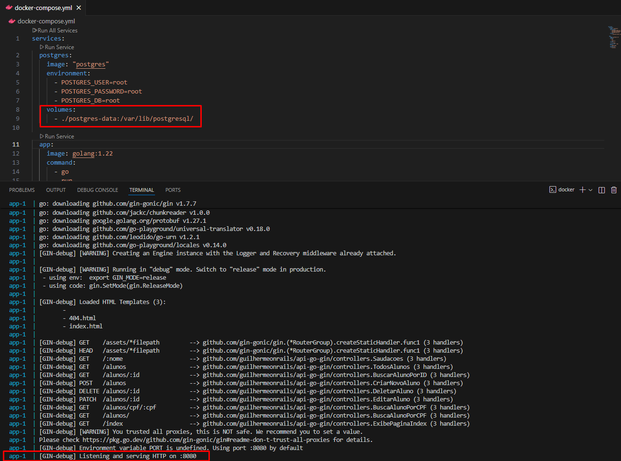Click the docker terminal shell icon
This screenshot has width=621, height=461.
coord(553,190)
